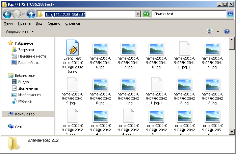Open the recent pages arrow beside Forward

[x=23, y=14]
